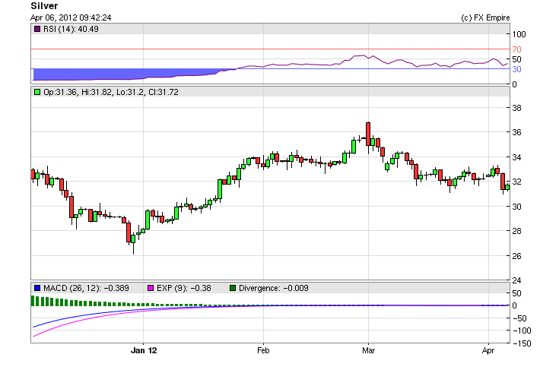The height and width of the screenshot is (370, 540).
Task: Click the '24' price axis label
Action: coord(516,280)
